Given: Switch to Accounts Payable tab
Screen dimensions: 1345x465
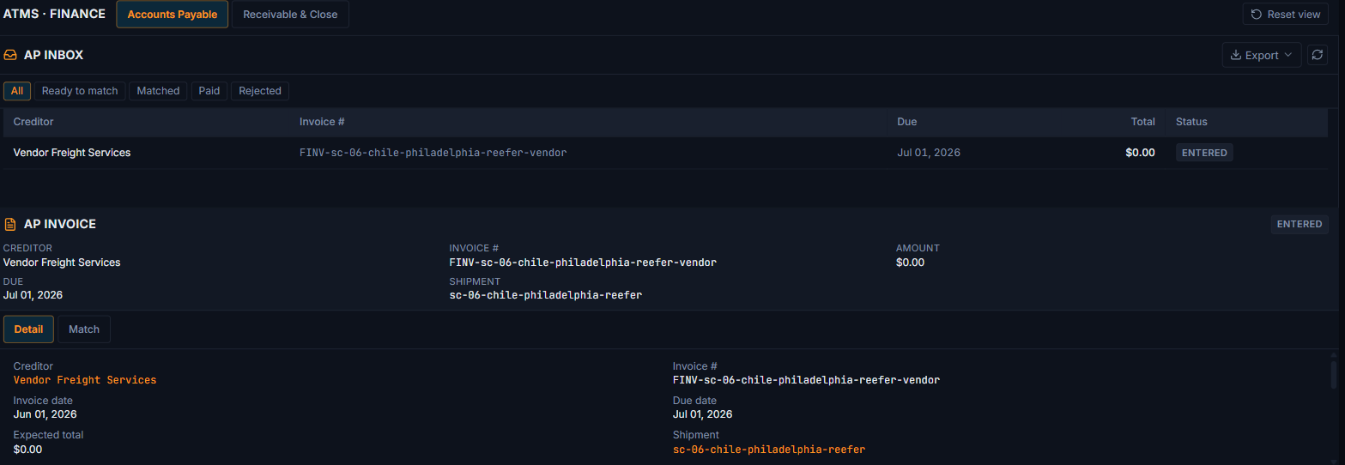Looking at the screenshot, I should point(173,15).
